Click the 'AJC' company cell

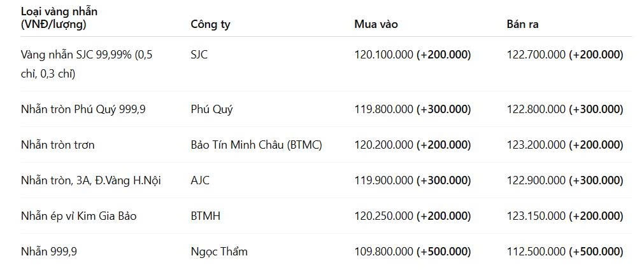pyautogui.click(x=200, y=180)
